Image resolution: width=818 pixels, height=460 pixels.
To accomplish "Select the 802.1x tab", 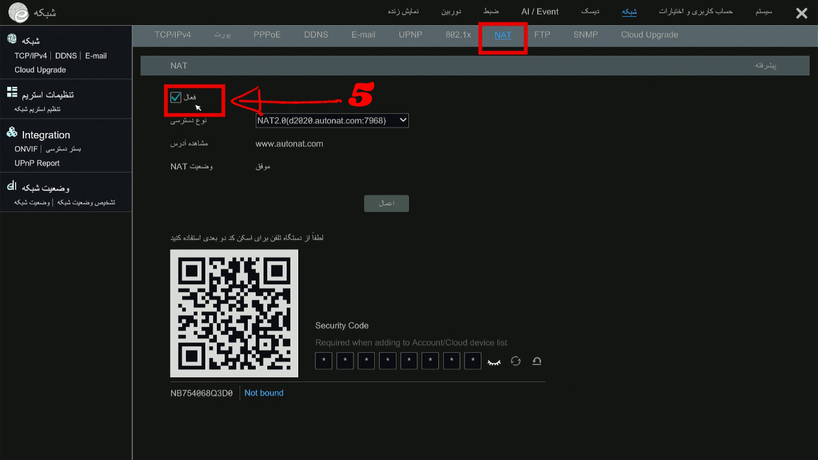I will coord(458,35).
